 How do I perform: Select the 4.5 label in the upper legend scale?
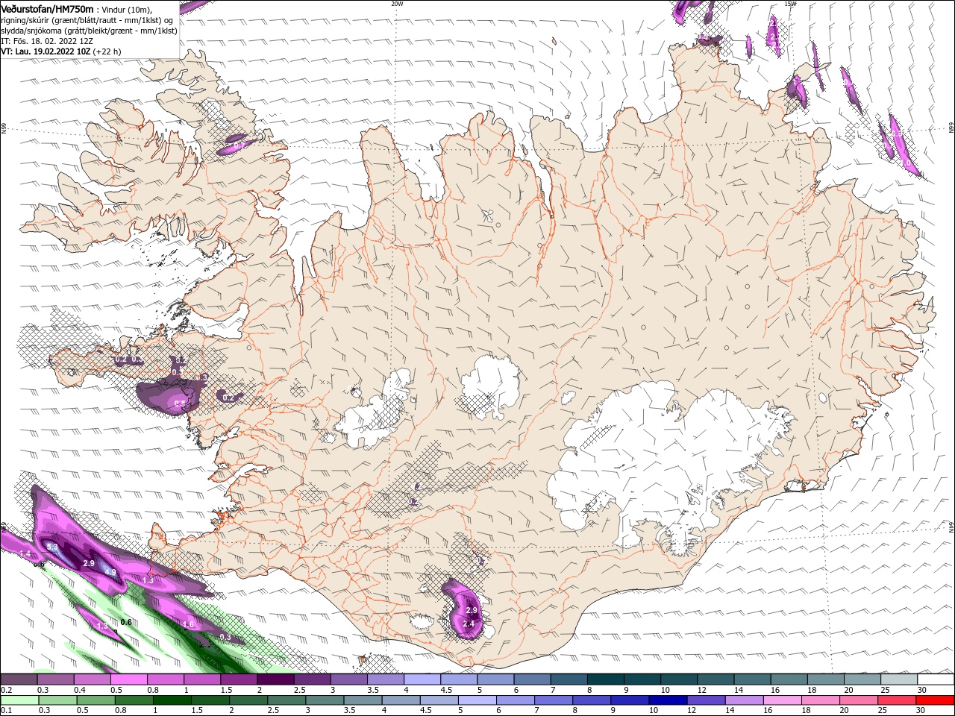click(x=446, y=691)
